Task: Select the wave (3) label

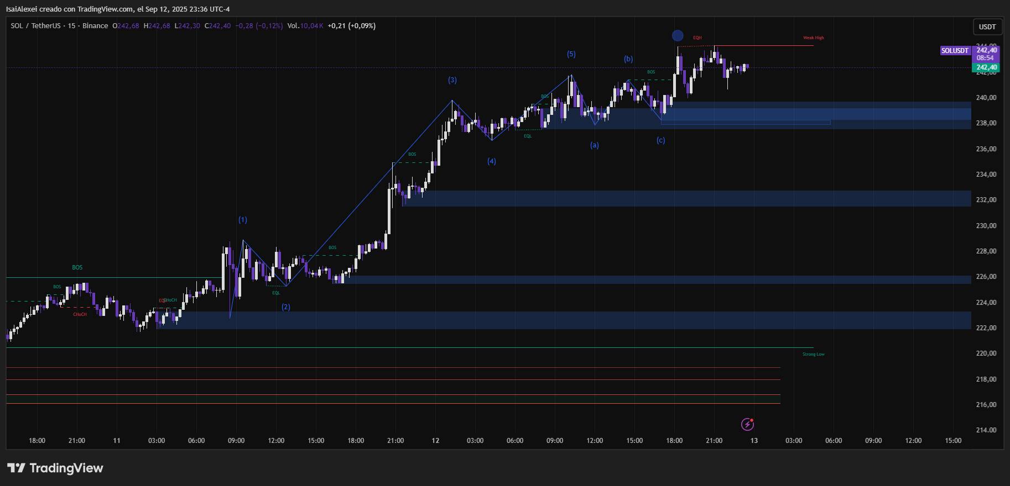Action: pyautogui.click(x=452, y=80)
